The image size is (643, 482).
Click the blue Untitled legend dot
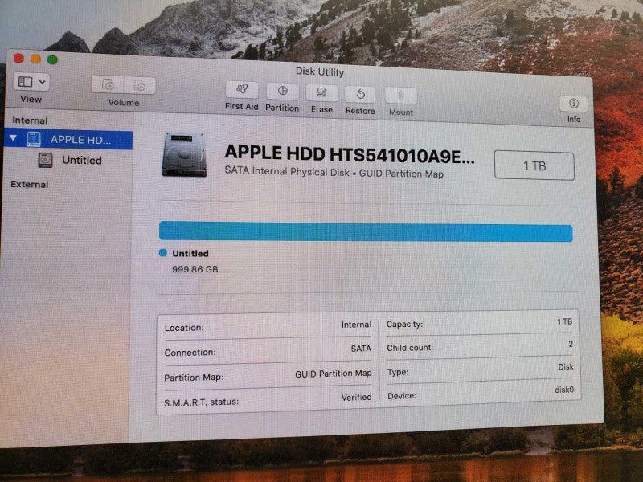[163, 253]
